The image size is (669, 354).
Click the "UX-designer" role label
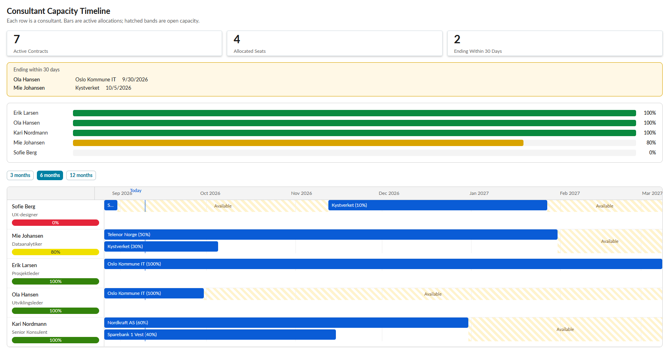click(x=25, y=215)
